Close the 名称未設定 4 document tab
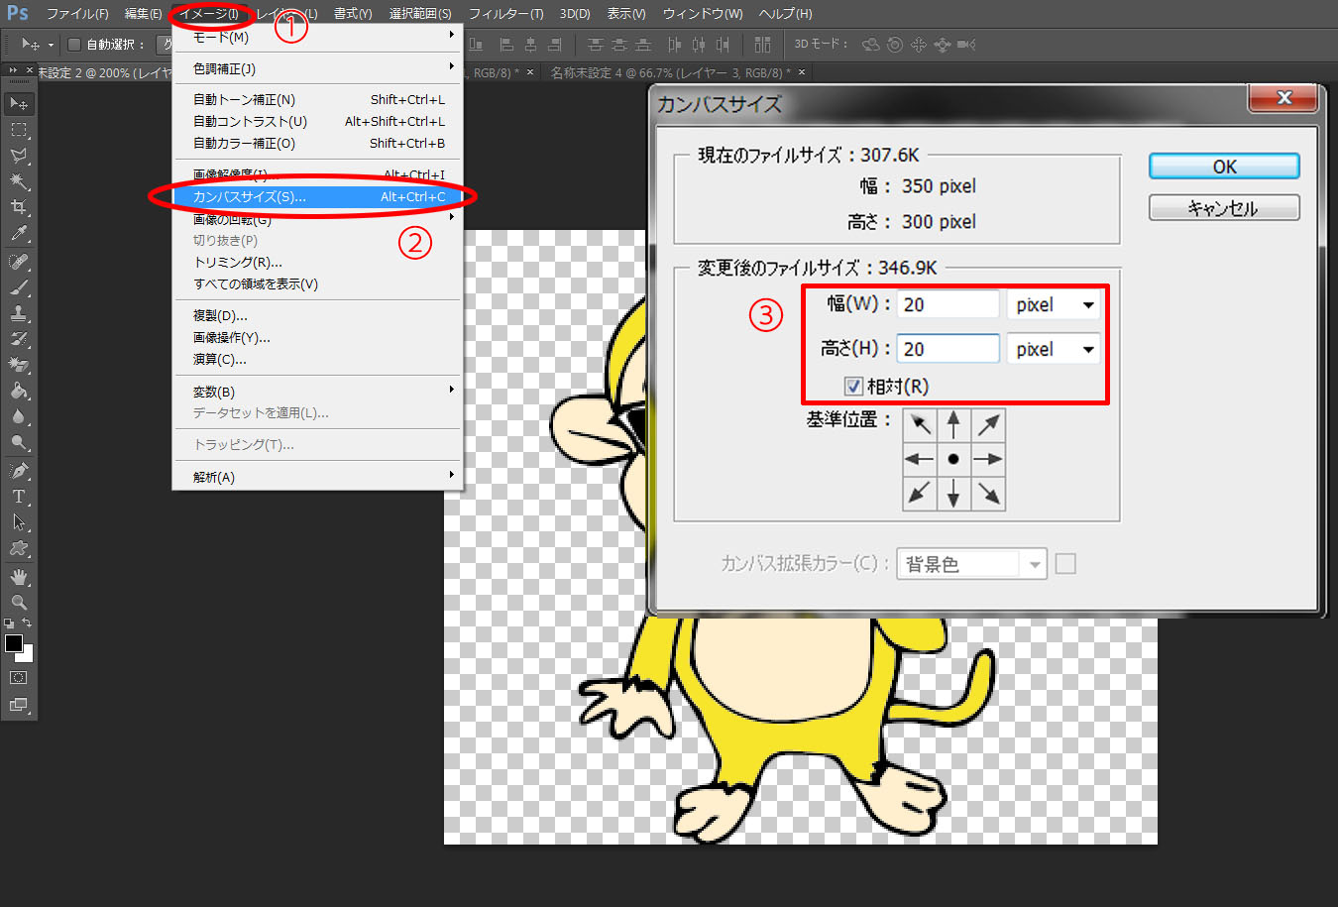1338x907 pixels. point(802,72)
